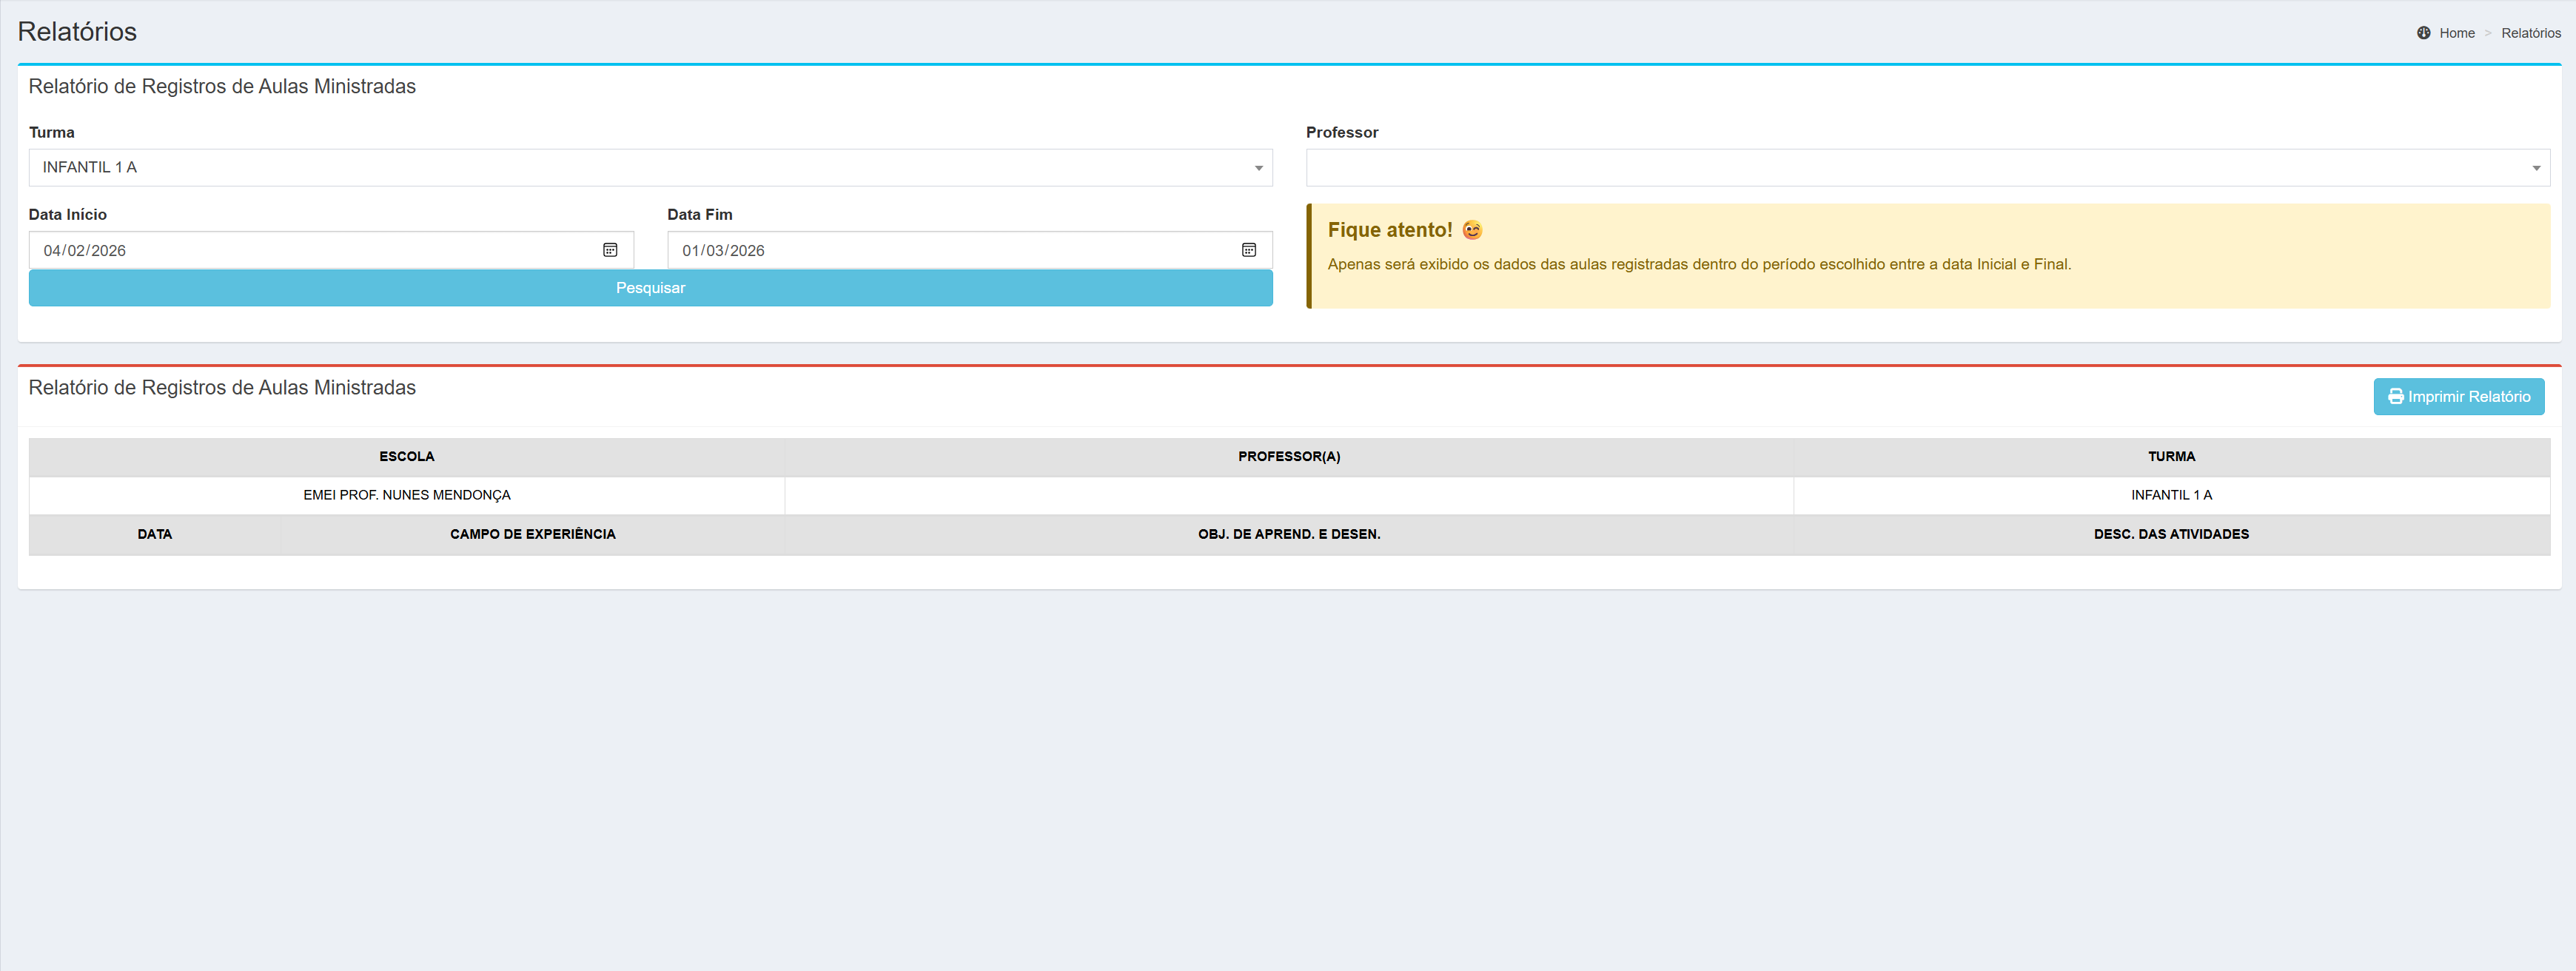Click the DATA column header
The image size is (2576, 971).
[x=155, y=534]
